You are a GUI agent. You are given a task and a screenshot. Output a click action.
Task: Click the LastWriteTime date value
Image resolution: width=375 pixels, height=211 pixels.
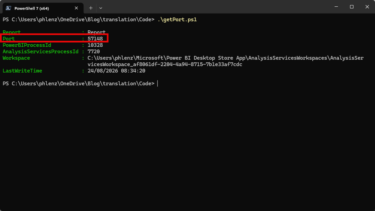116,71
